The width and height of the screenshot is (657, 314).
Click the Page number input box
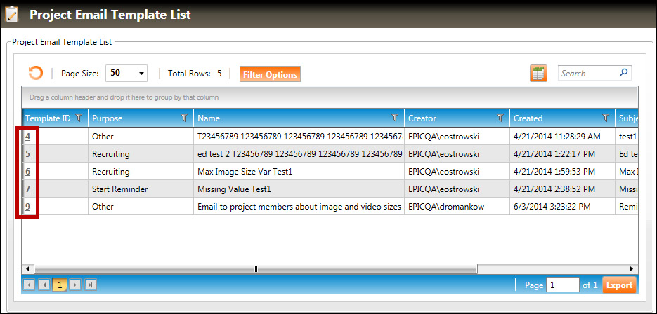point(562,285)
